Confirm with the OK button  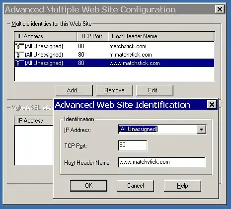click(x=88, y=186)
